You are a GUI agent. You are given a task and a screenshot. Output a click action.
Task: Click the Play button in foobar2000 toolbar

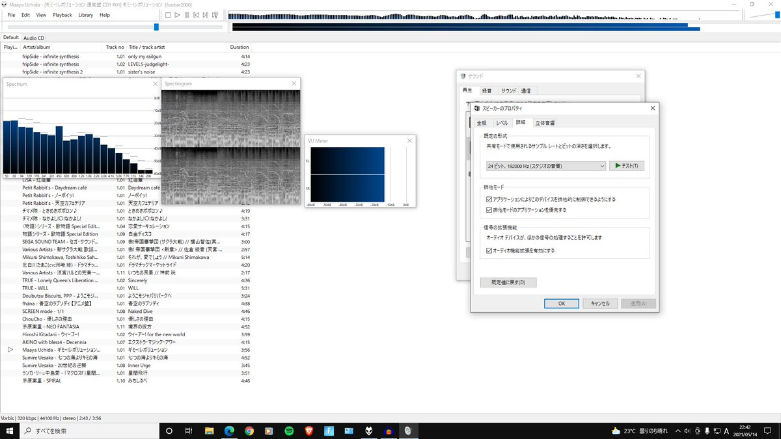(x=177, y=15)
